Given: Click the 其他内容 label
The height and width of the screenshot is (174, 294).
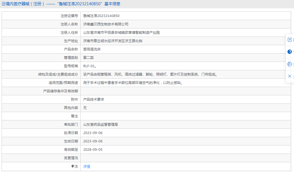Looking at the screenshot, I should [x=71, y=108].
